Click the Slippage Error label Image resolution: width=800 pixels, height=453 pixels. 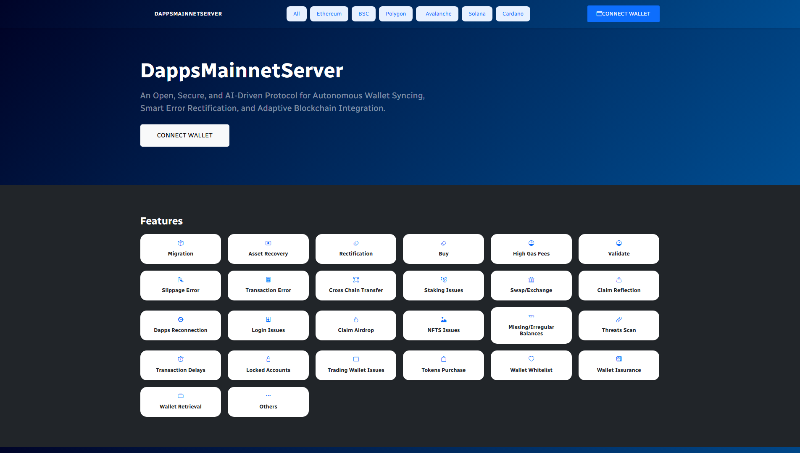pos(181,290)
